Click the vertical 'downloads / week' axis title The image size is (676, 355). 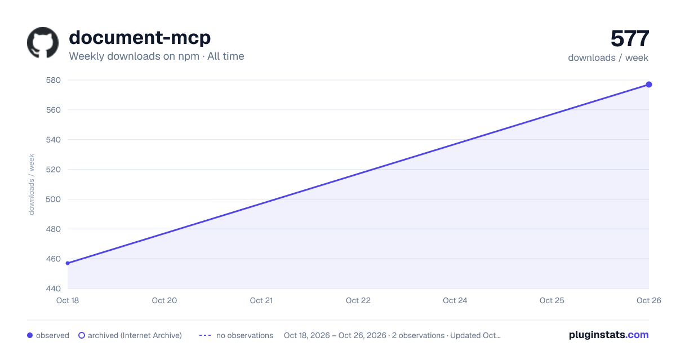click(x=32, y=184)
